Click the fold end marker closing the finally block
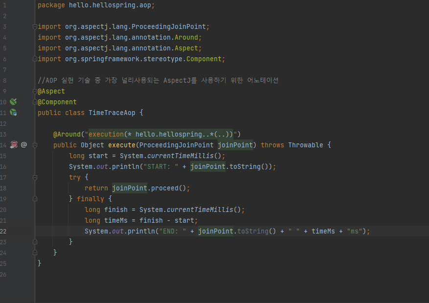This screenshot has width=429, height=303. [35, 242]
